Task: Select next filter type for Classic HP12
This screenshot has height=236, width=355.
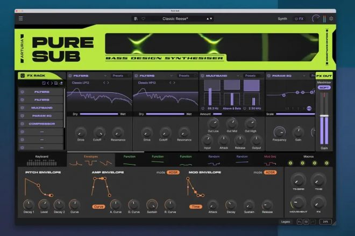Action: tap(174, 83)
